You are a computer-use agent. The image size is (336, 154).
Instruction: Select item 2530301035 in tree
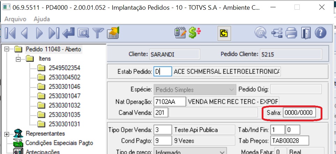coord(65,114)
